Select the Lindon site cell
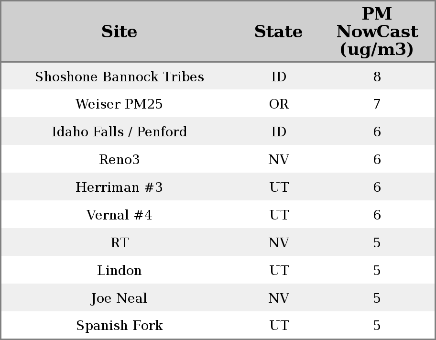 (x=120, y=271)
